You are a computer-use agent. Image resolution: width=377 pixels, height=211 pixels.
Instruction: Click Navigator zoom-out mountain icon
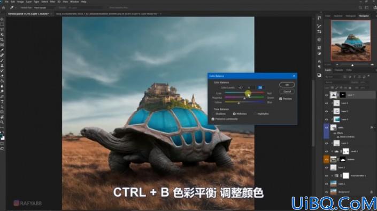(x=337, y=64)
